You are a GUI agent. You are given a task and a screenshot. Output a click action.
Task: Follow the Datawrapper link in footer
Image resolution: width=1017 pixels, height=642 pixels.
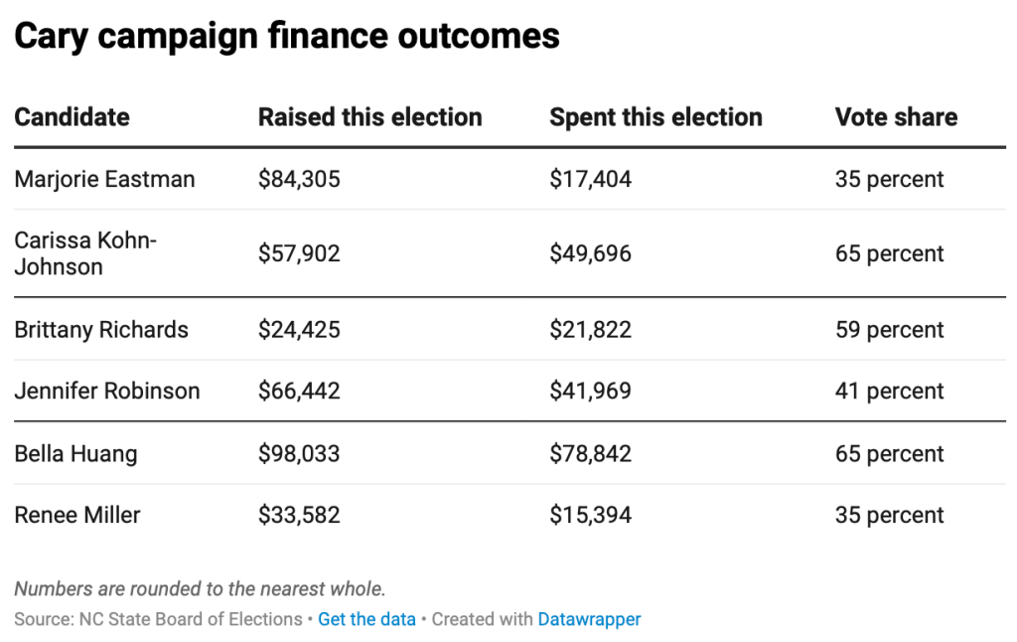coord(589,619)
